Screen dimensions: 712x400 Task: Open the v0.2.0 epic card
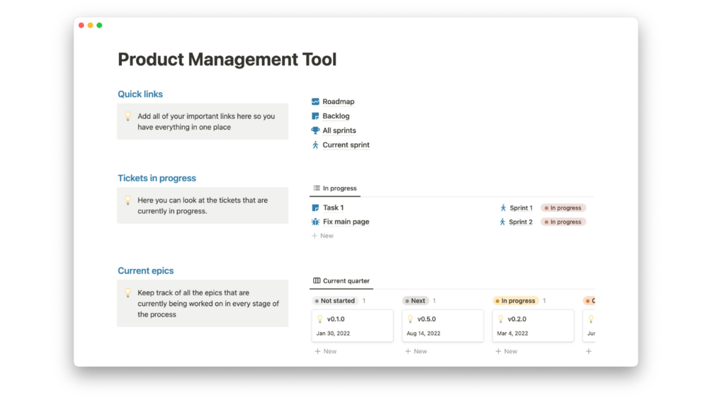pos(533,326)
